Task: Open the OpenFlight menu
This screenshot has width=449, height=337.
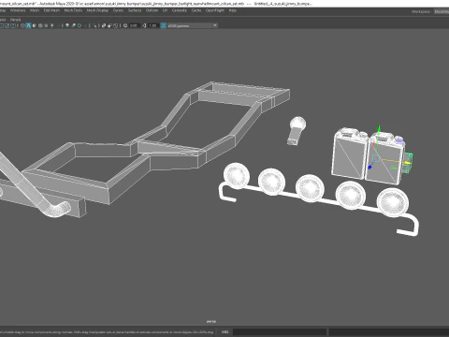Action: pyautogui.click(x=215, y=10)
